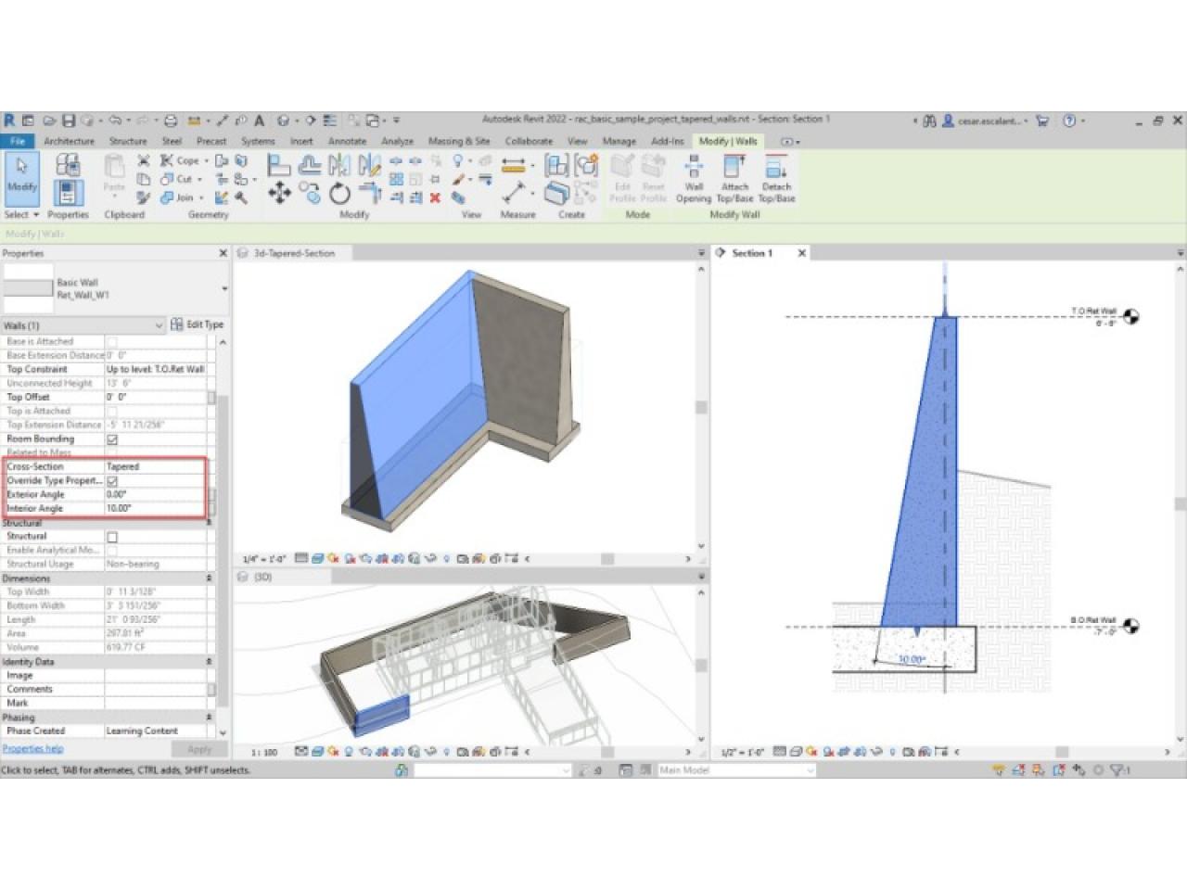Close the Properties palette
Viewport: 1187px width, 890px height.
pos(223,253)
